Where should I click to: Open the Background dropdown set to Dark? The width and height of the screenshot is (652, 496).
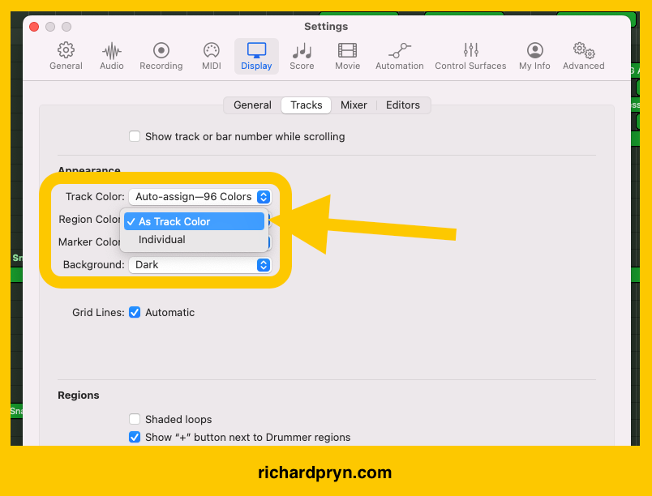[200, 265]
